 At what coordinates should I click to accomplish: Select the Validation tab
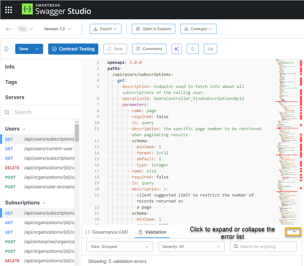152,232
